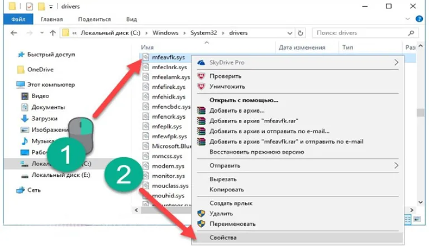Select the mfencbdc.sys file
This screenshot has height=246, width=429.
coord(171,107)
